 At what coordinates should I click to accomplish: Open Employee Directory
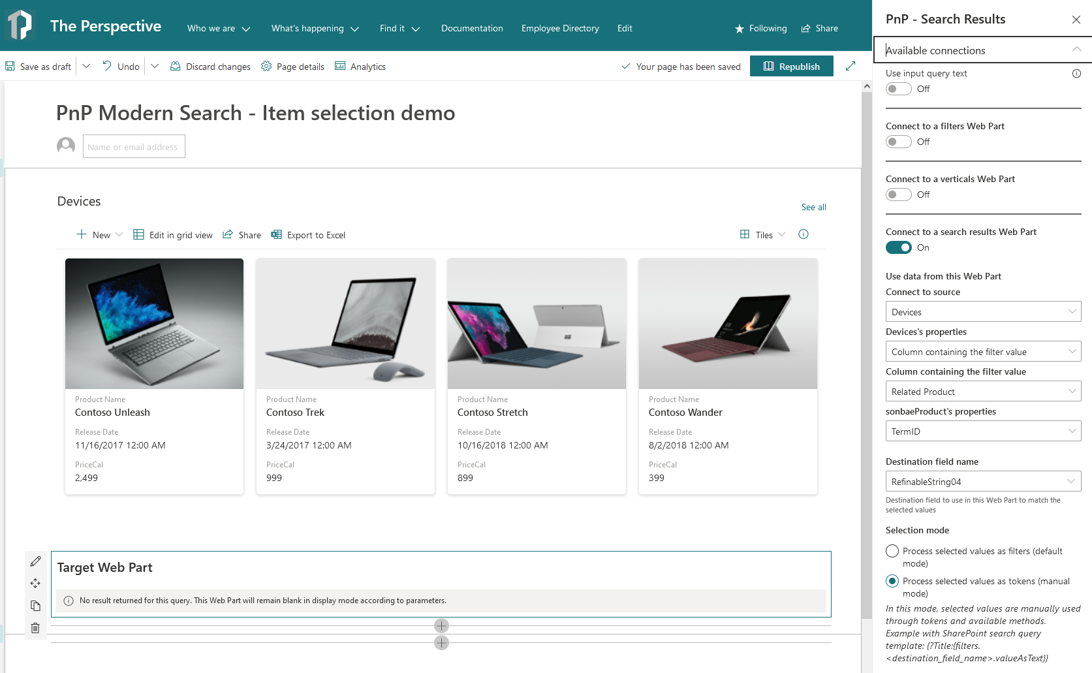tap(560, 28)
